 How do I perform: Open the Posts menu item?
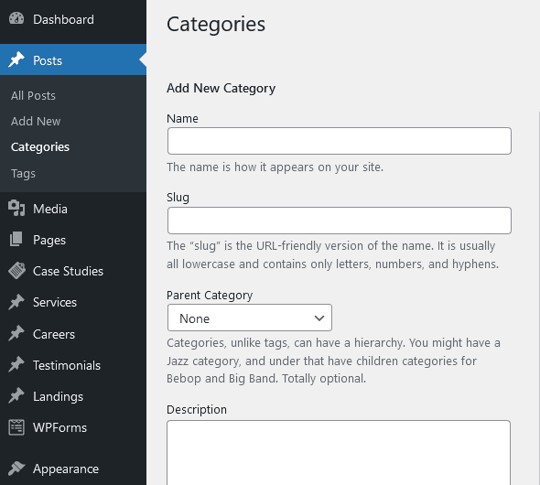coord(73,59)
